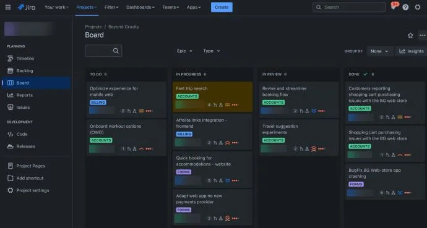Click the ellipsis on the BugFix BG Web-store app crashing card
Viewport: 427px width, 228px height.
coord(408,193)
